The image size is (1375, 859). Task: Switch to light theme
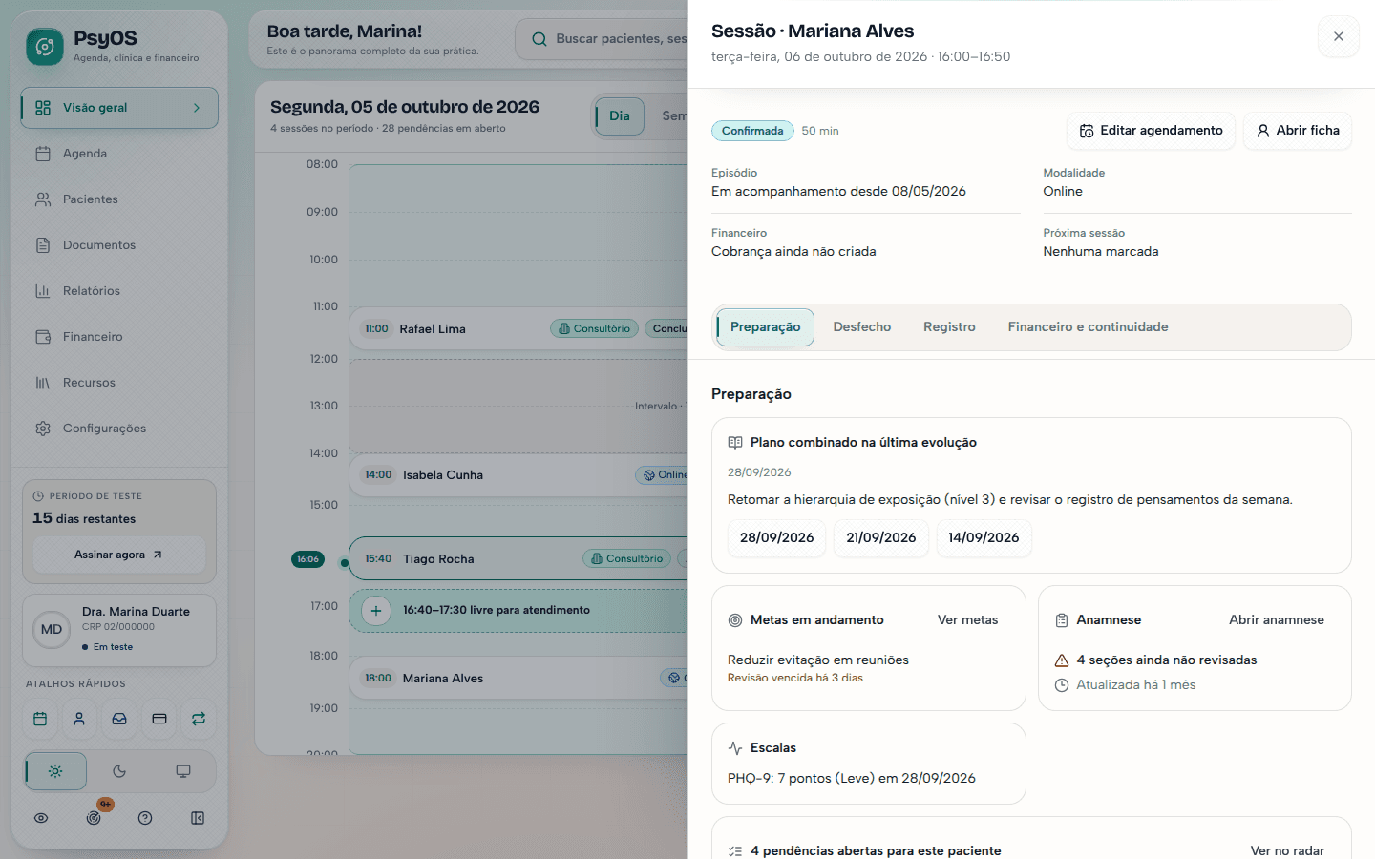coord(55,771)
